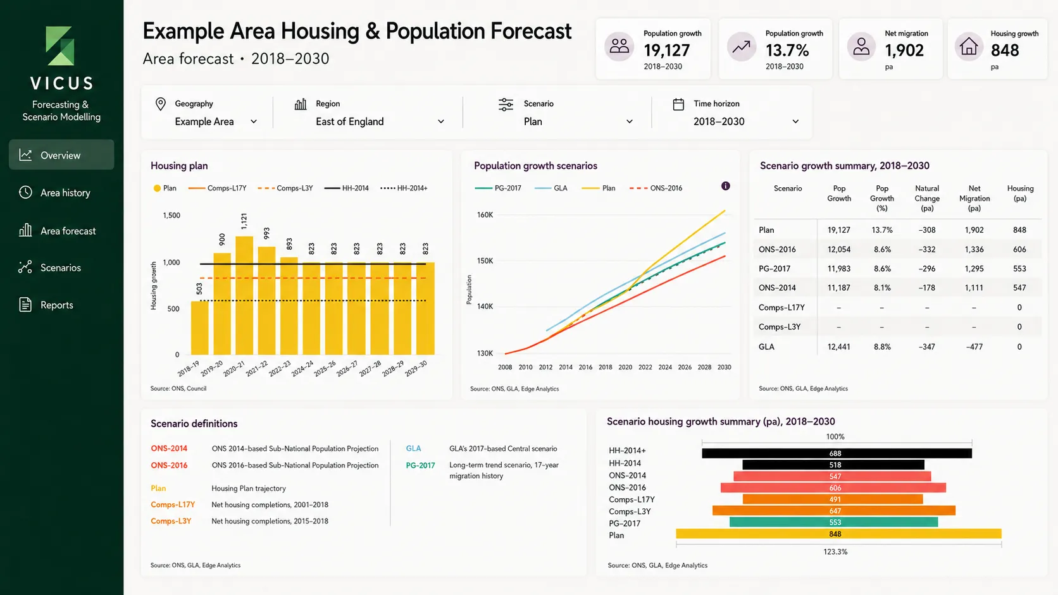This screenshot has width=1058, height=595.
Task: Select the PG-2017 green bar showing 553
Action: 833,522
